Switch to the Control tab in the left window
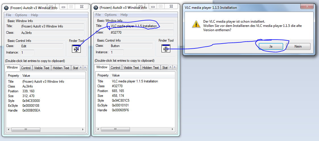This screenshot has height=141, width=319. 26,68
